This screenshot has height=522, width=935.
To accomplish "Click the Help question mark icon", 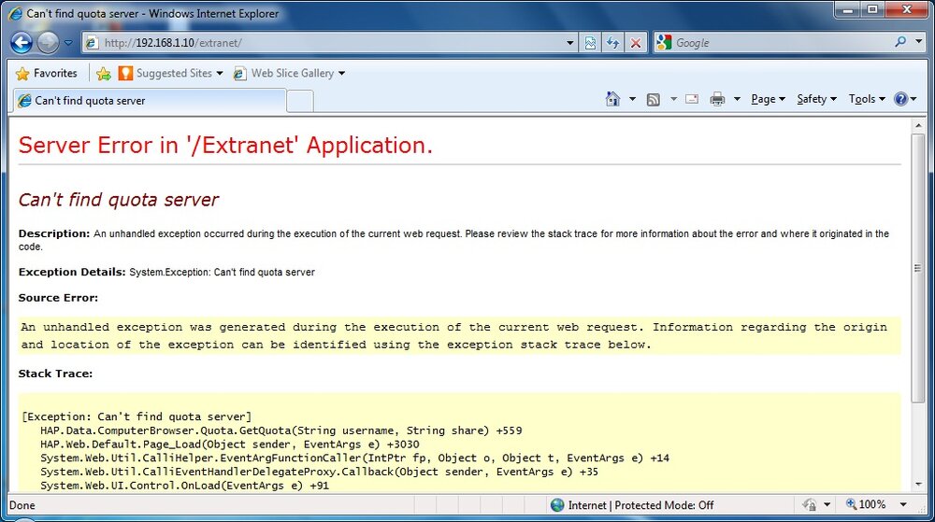I will (901, 99).
